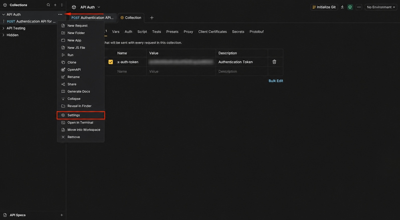Click the Authentication Token description cell
Screen dimensions: 400x220
(242, 62)
